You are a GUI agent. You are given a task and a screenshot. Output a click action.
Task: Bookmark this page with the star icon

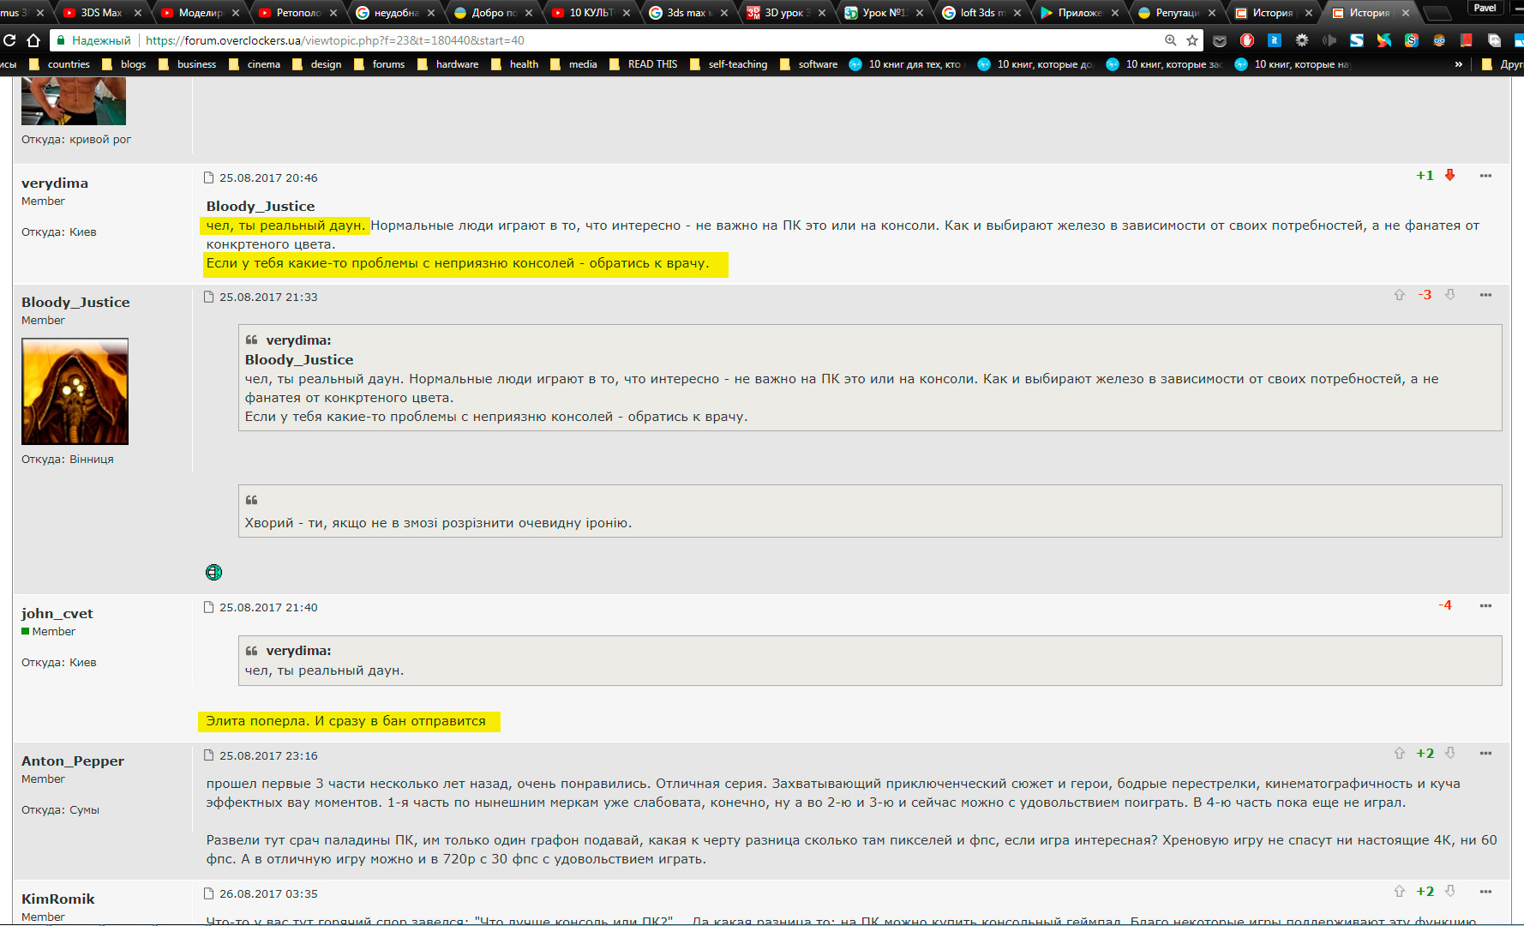coord(1192,40)
